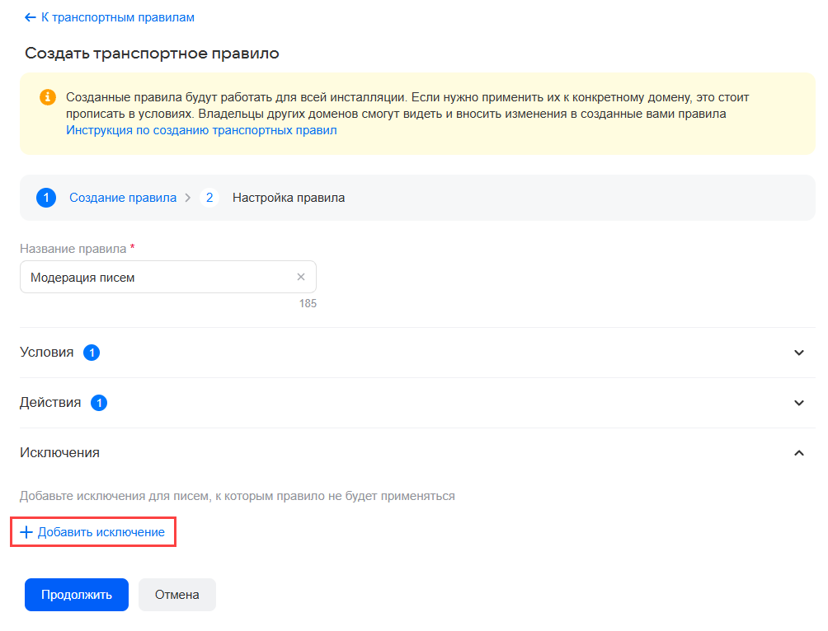
Task: Click the plus icon for adding exclusion
Action: tap(26, 533)
